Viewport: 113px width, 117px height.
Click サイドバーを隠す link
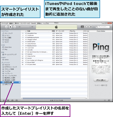tap(101, 85)
